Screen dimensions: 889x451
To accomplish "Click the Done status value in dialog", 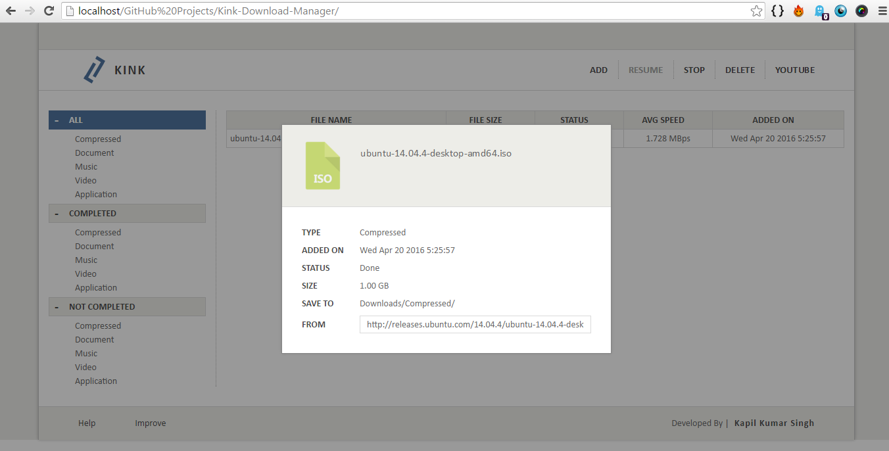I will pyautogui.click(x=370, y=268).
